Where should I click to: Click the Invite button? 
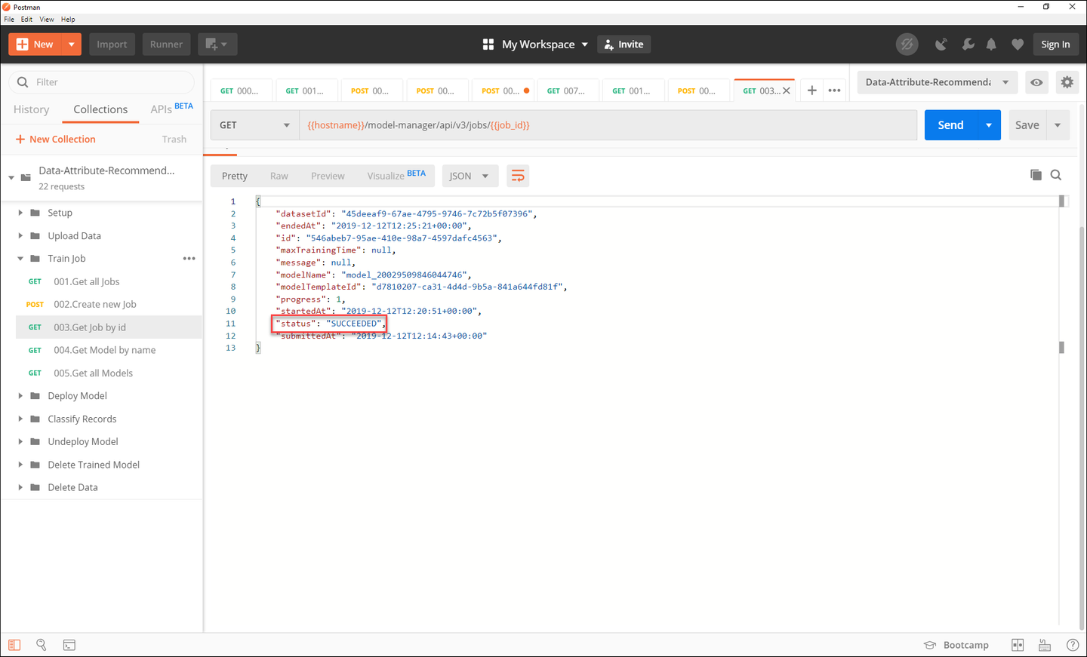click(x=624, y=45)
